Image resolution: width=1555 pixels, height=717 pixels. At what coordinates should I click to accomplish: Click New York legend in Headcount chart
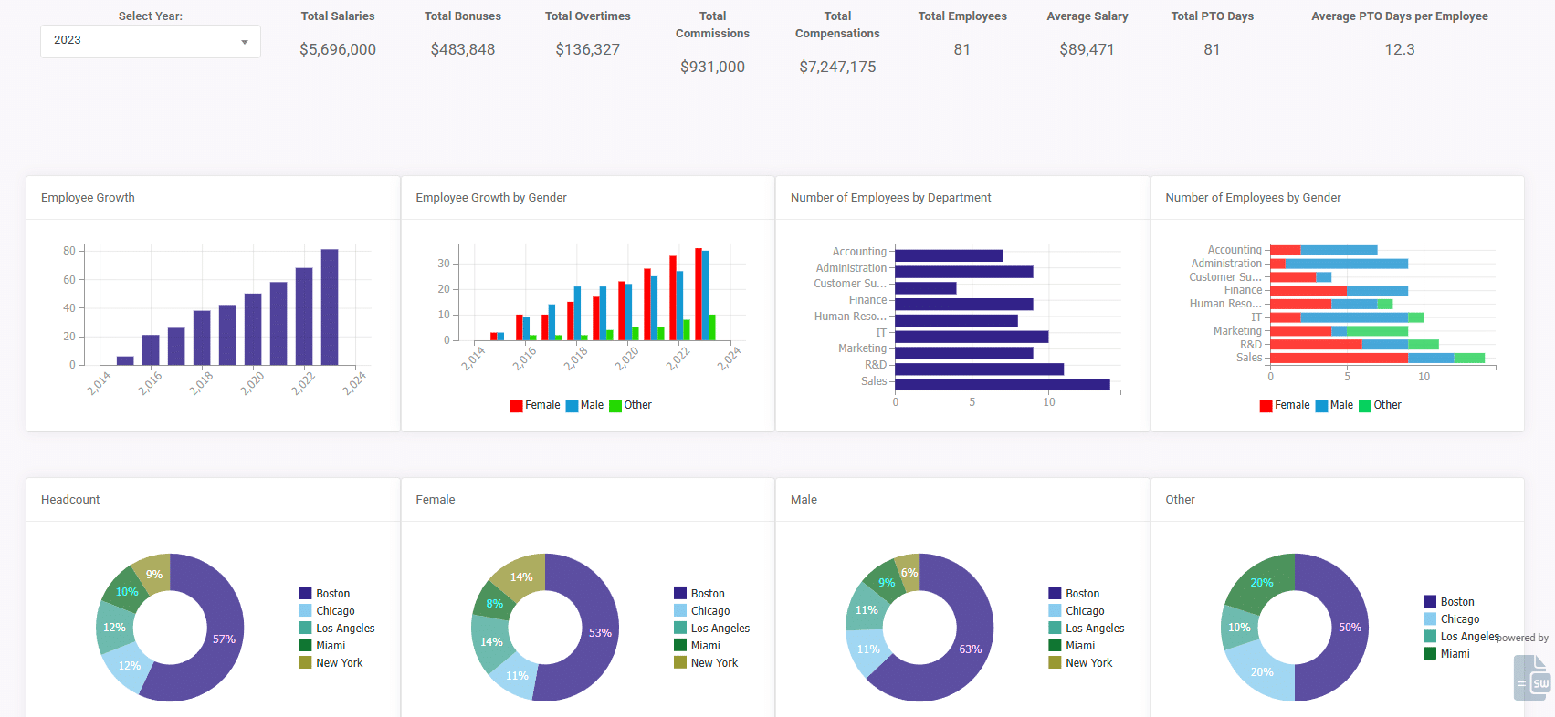331,663
